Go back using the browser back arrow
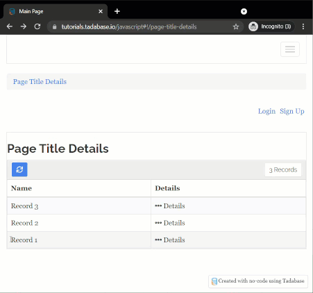This screenshot has width=313, height=293. [x=10, y=26]
